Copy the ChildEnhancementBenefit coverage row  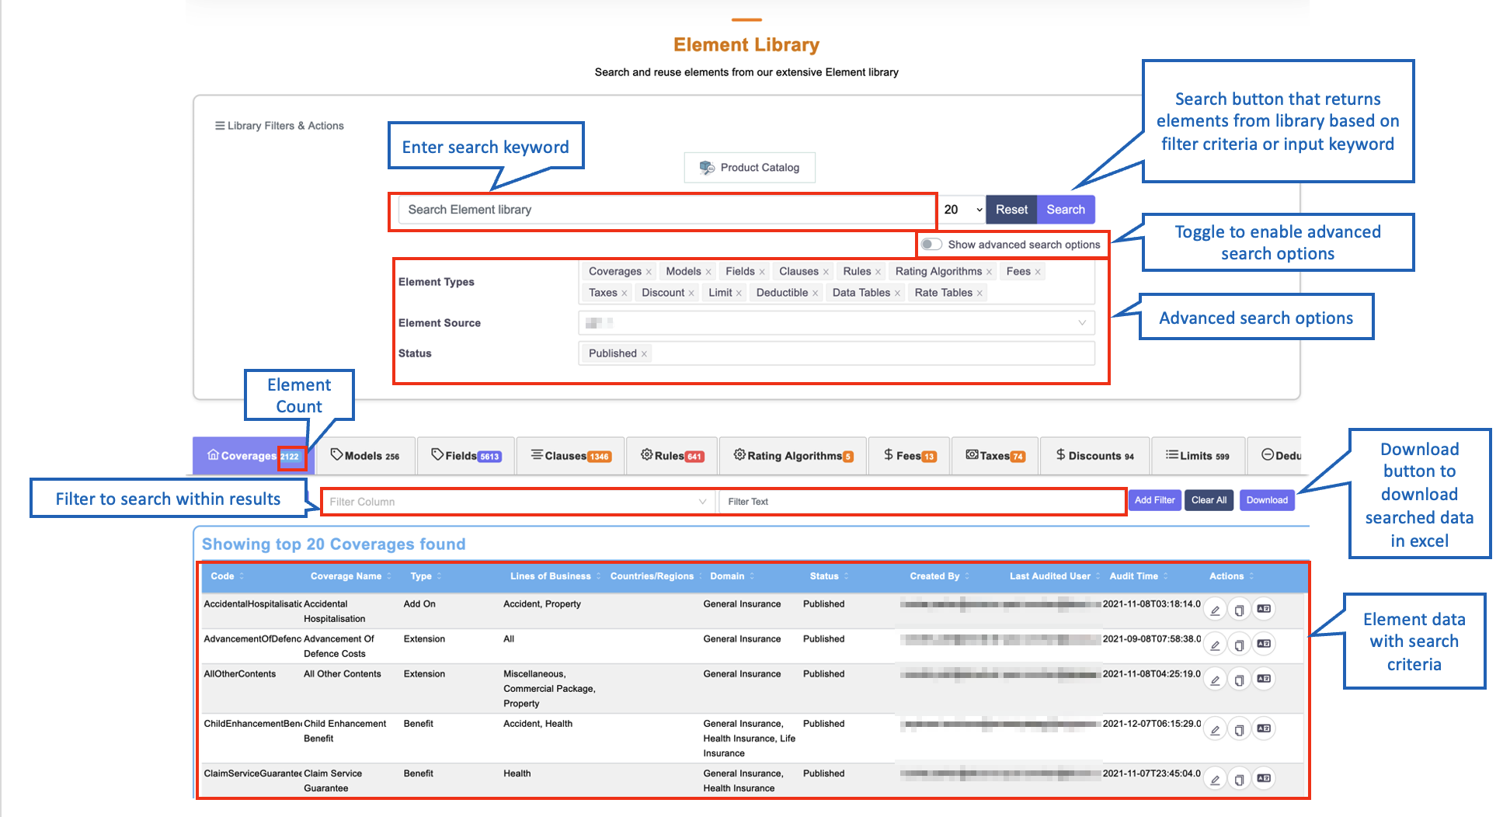pos(1240,729)
